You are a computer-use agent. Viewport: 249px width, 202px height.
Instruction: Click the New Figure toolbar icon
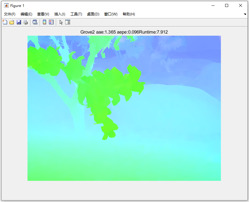click(5, 22)
